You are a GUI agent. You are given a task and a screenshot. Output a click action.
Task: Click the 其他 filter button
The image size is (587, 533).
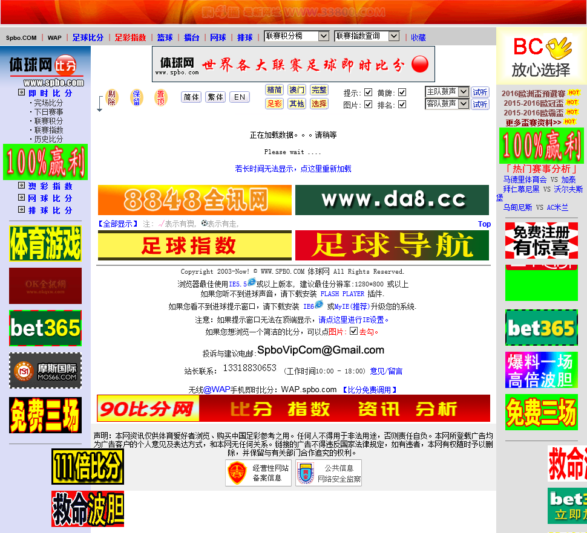pos(297,103)
